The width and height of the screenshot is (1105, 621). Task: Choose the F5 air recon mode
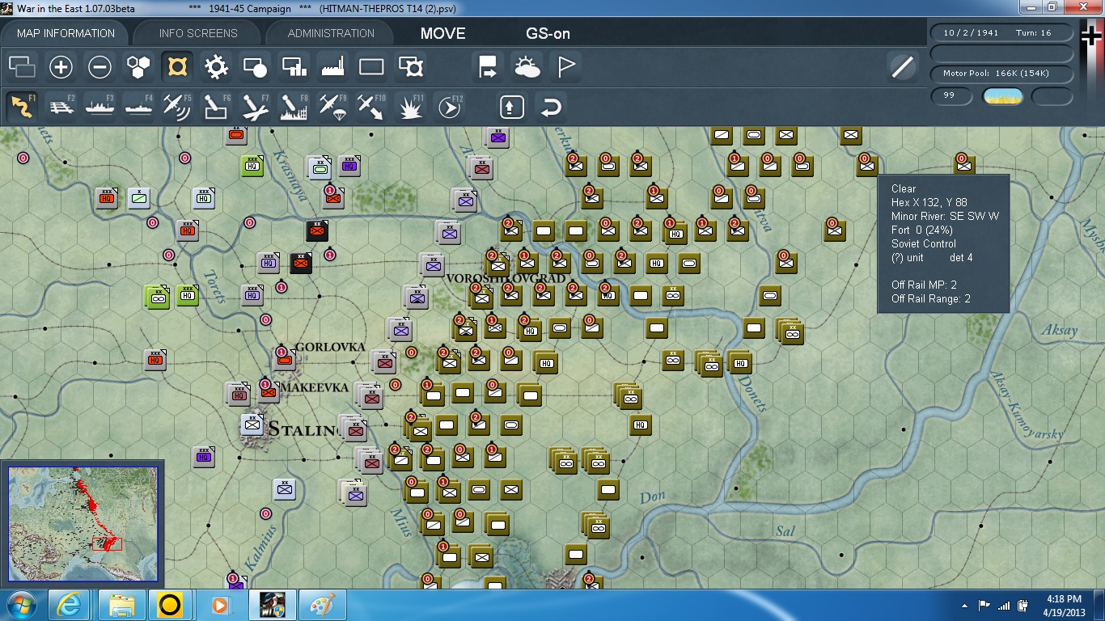pos(177,107)
